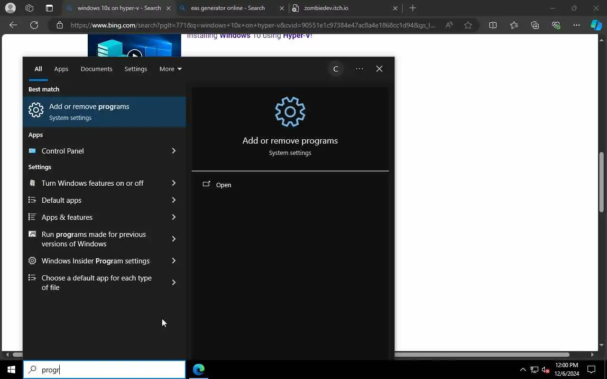Open new browser tab
Image resolution: width=607 pixels, height=379 pixels.
click(413, 8)
